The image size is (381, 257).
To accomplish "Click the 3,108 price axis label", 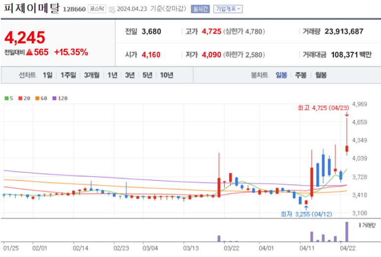I will (x=360, y=213).
